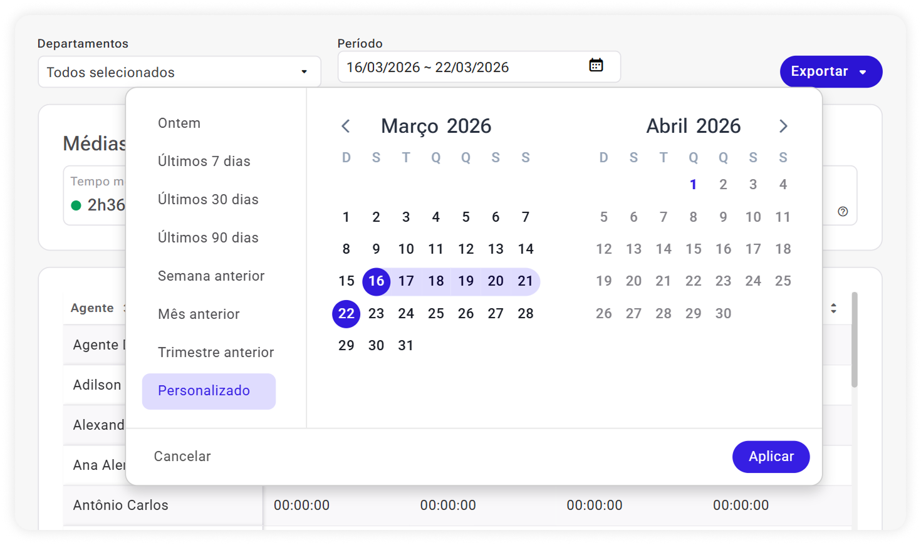Click the help question mark icon
Image resolution: width=921 pixels, height=545 pixels.
point(843,212)
